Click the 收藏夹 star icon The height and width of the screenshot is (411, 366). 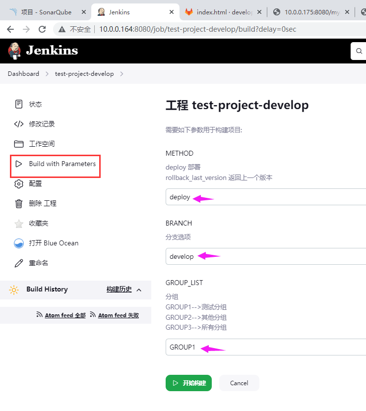pyautogui.click(x=19, y=224)
